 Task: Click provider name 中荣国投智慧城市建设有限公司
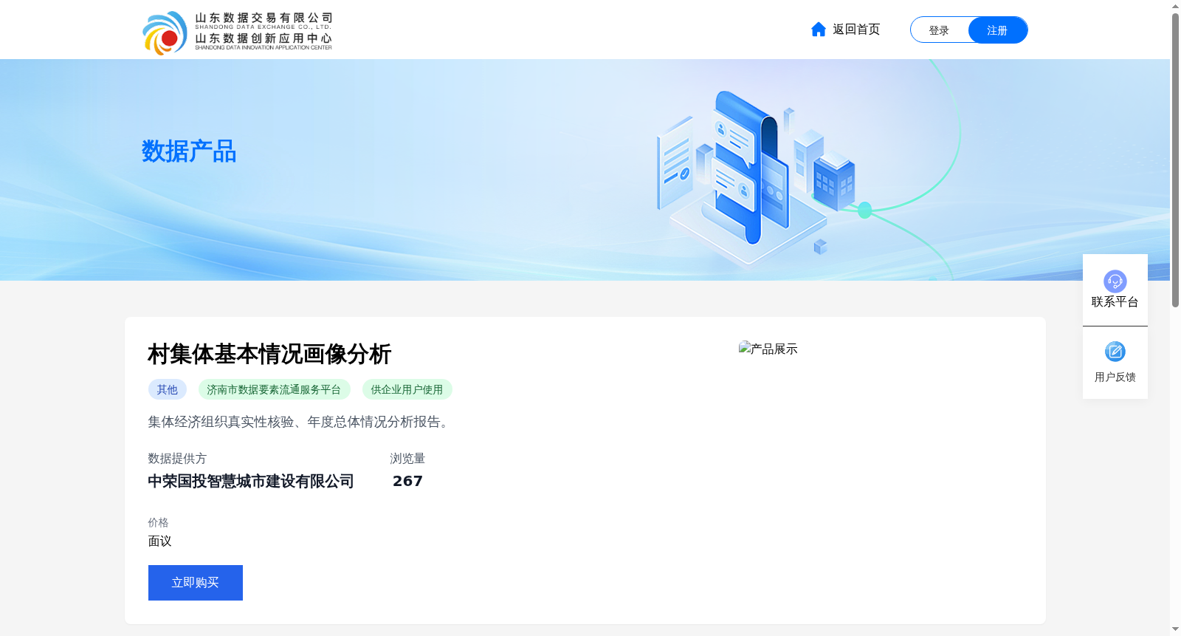[x=251, y=481]
